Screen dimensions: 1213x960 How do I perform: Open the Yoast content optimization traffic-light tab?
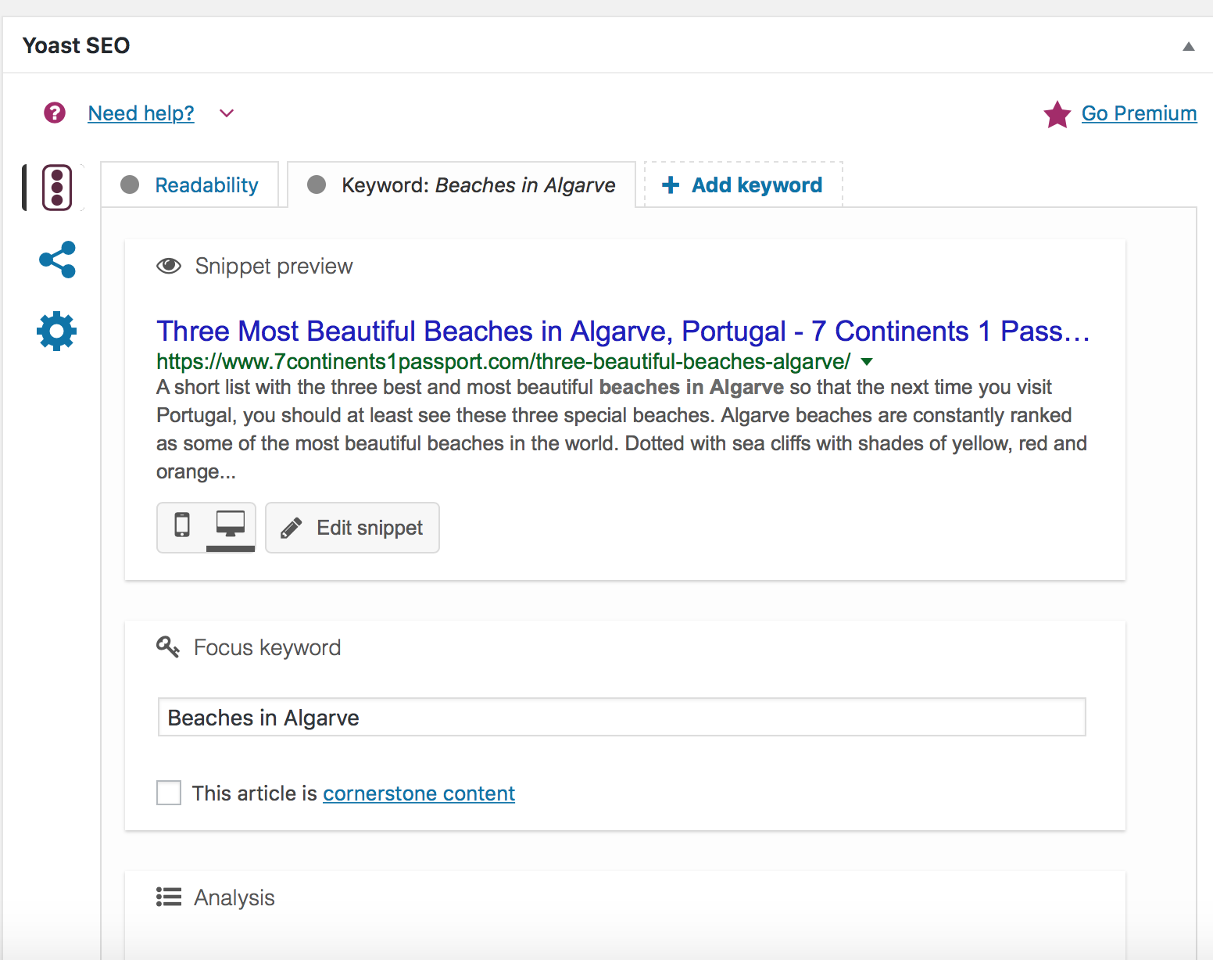pos(57,188)
